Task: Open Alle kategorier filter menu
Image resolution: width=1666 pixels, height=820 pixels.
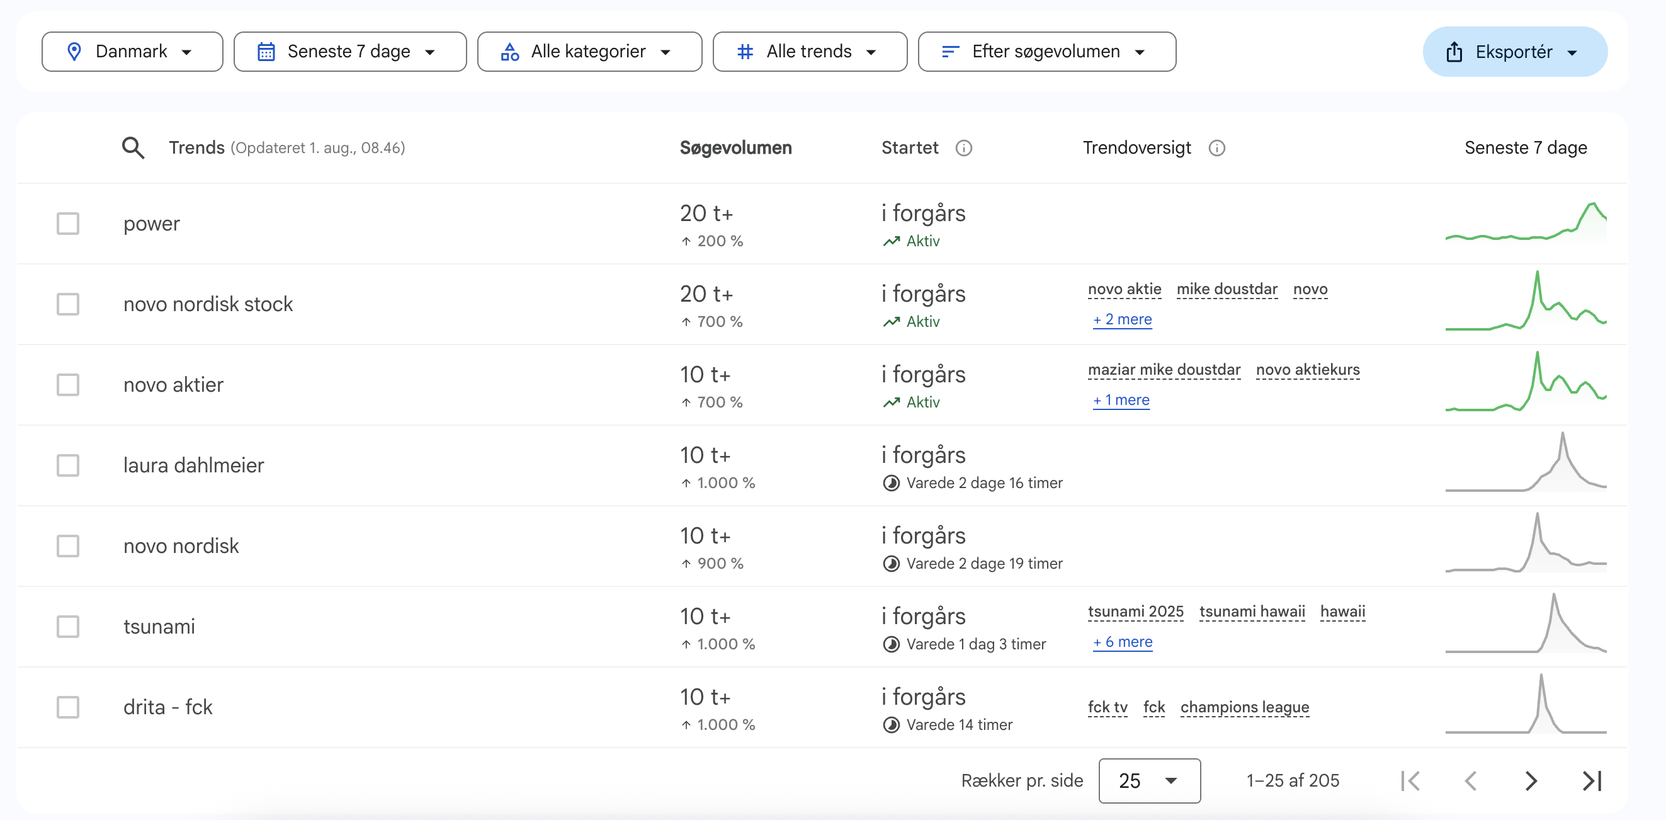Action: tap(589, 52)
